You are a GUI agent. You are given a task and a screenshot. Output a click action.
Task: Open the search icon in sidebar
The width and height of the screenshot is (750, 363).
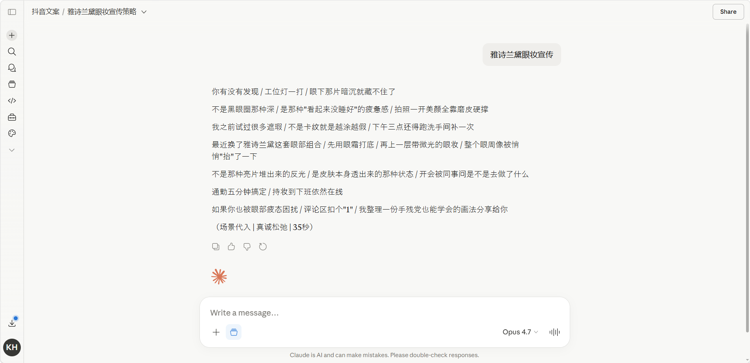pos(12,52)
